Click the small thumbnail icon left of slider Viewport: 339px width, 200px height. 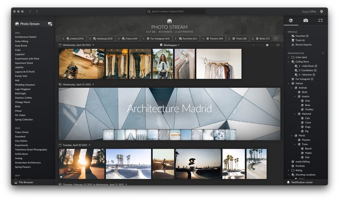coord(253,45)
